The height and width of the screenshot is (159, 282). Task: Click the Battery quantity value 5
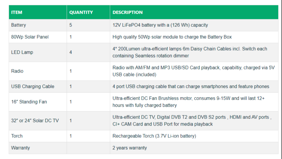(x=71, y=25)
